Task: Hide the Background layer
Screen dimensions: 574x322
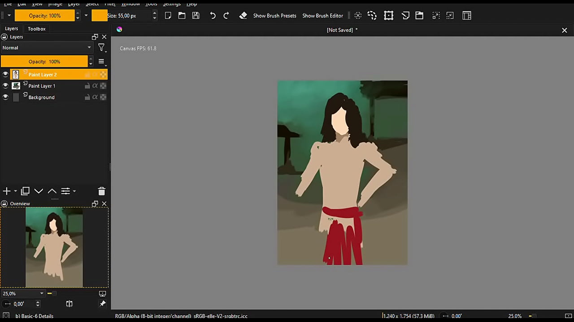Action: (5, 97)
